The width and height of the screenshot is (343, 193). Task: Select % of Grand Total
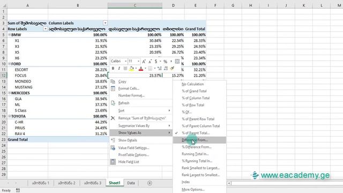click(x=199, y=91)
